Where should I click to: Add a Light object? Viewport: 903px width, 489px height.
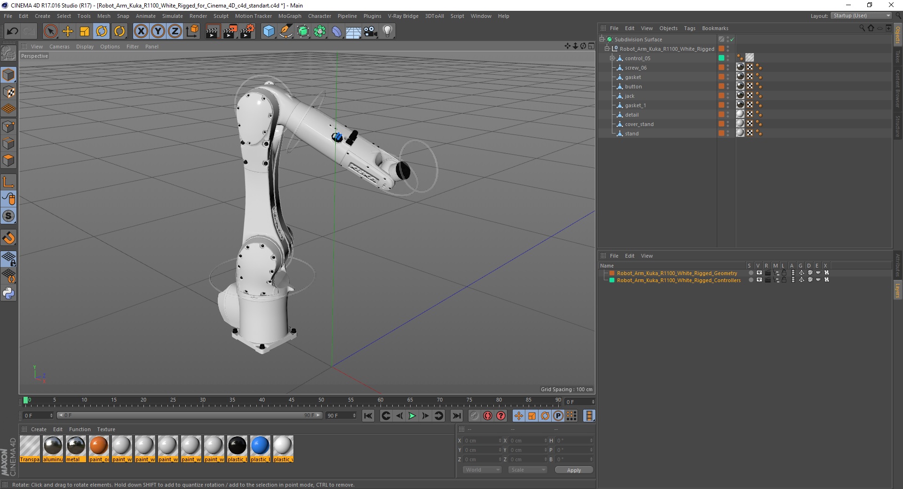[x=388, y=32]
